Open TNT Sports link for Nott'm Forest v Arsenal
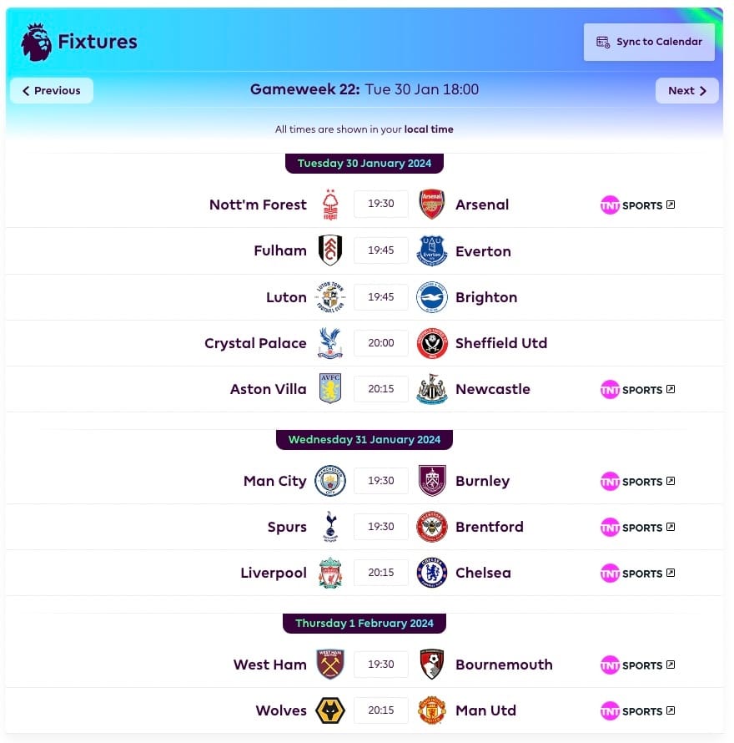Viewport: 734px width, 743px height. pyautogui.click(x=637, y=205)
